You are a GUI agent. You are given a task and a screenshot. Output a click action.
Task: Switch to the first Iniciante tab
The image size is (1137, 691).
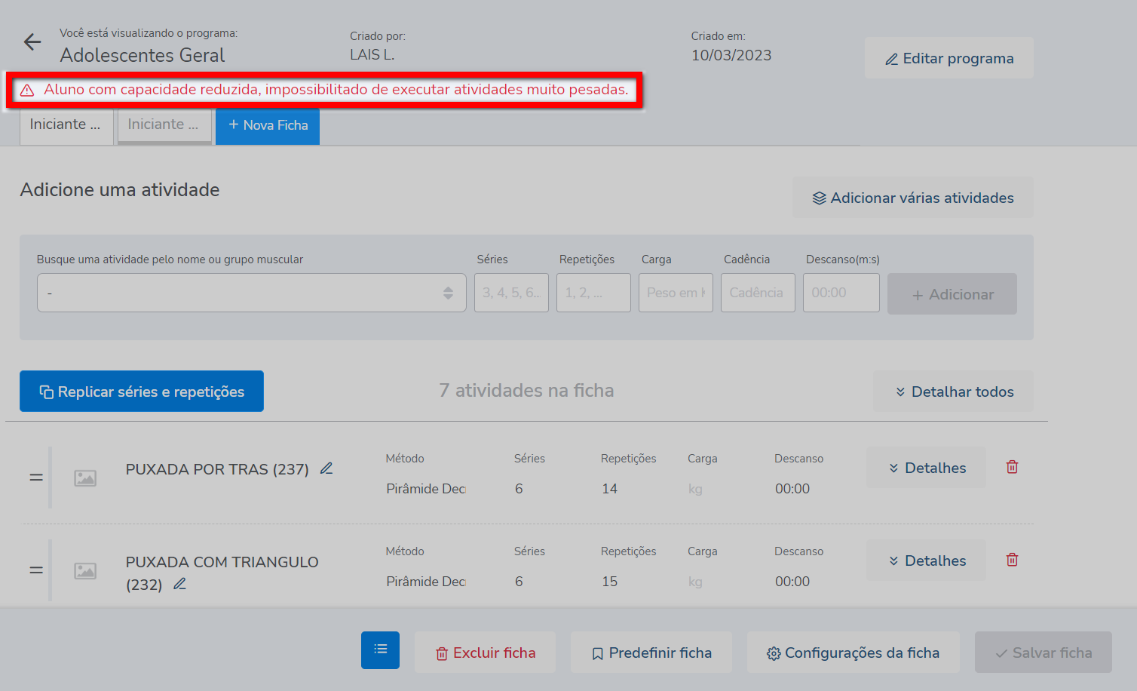(66, 125)
